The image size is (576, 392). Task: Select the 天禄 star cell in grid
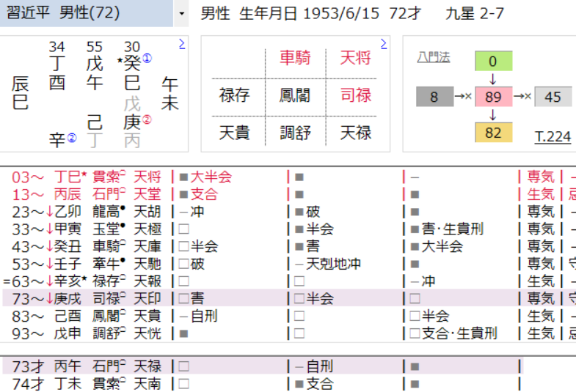point(355,133)
